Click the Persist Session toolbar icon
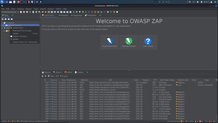Image resolution: width=218 pixels, height=123 pixels. pyautogui.click(x=27, y=12)
